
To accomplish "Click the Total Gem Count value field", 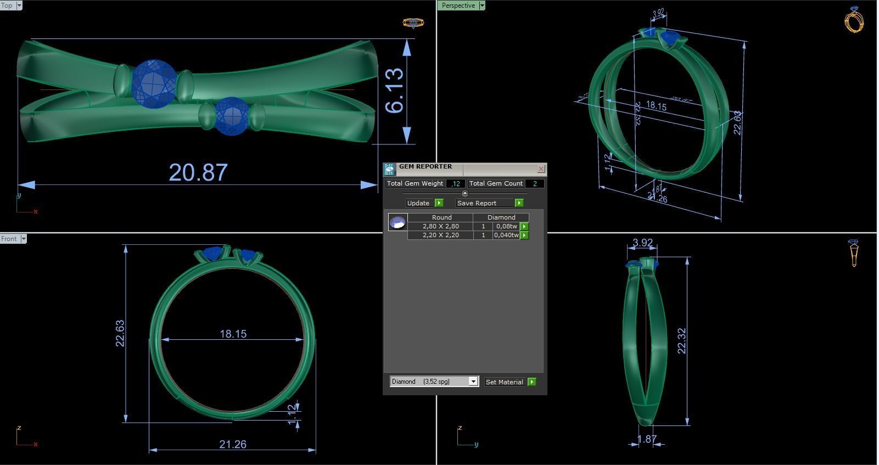I will (535, 183).
